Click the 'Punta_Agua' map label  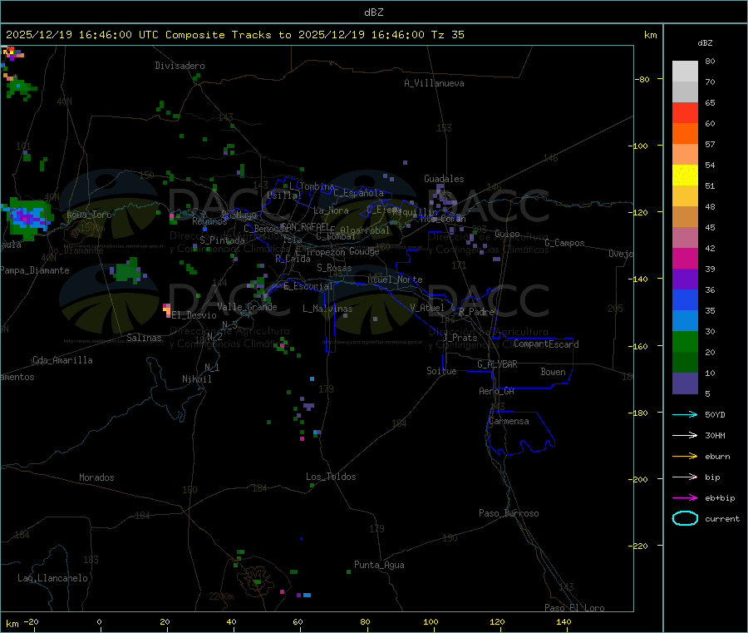coord(379,565)
